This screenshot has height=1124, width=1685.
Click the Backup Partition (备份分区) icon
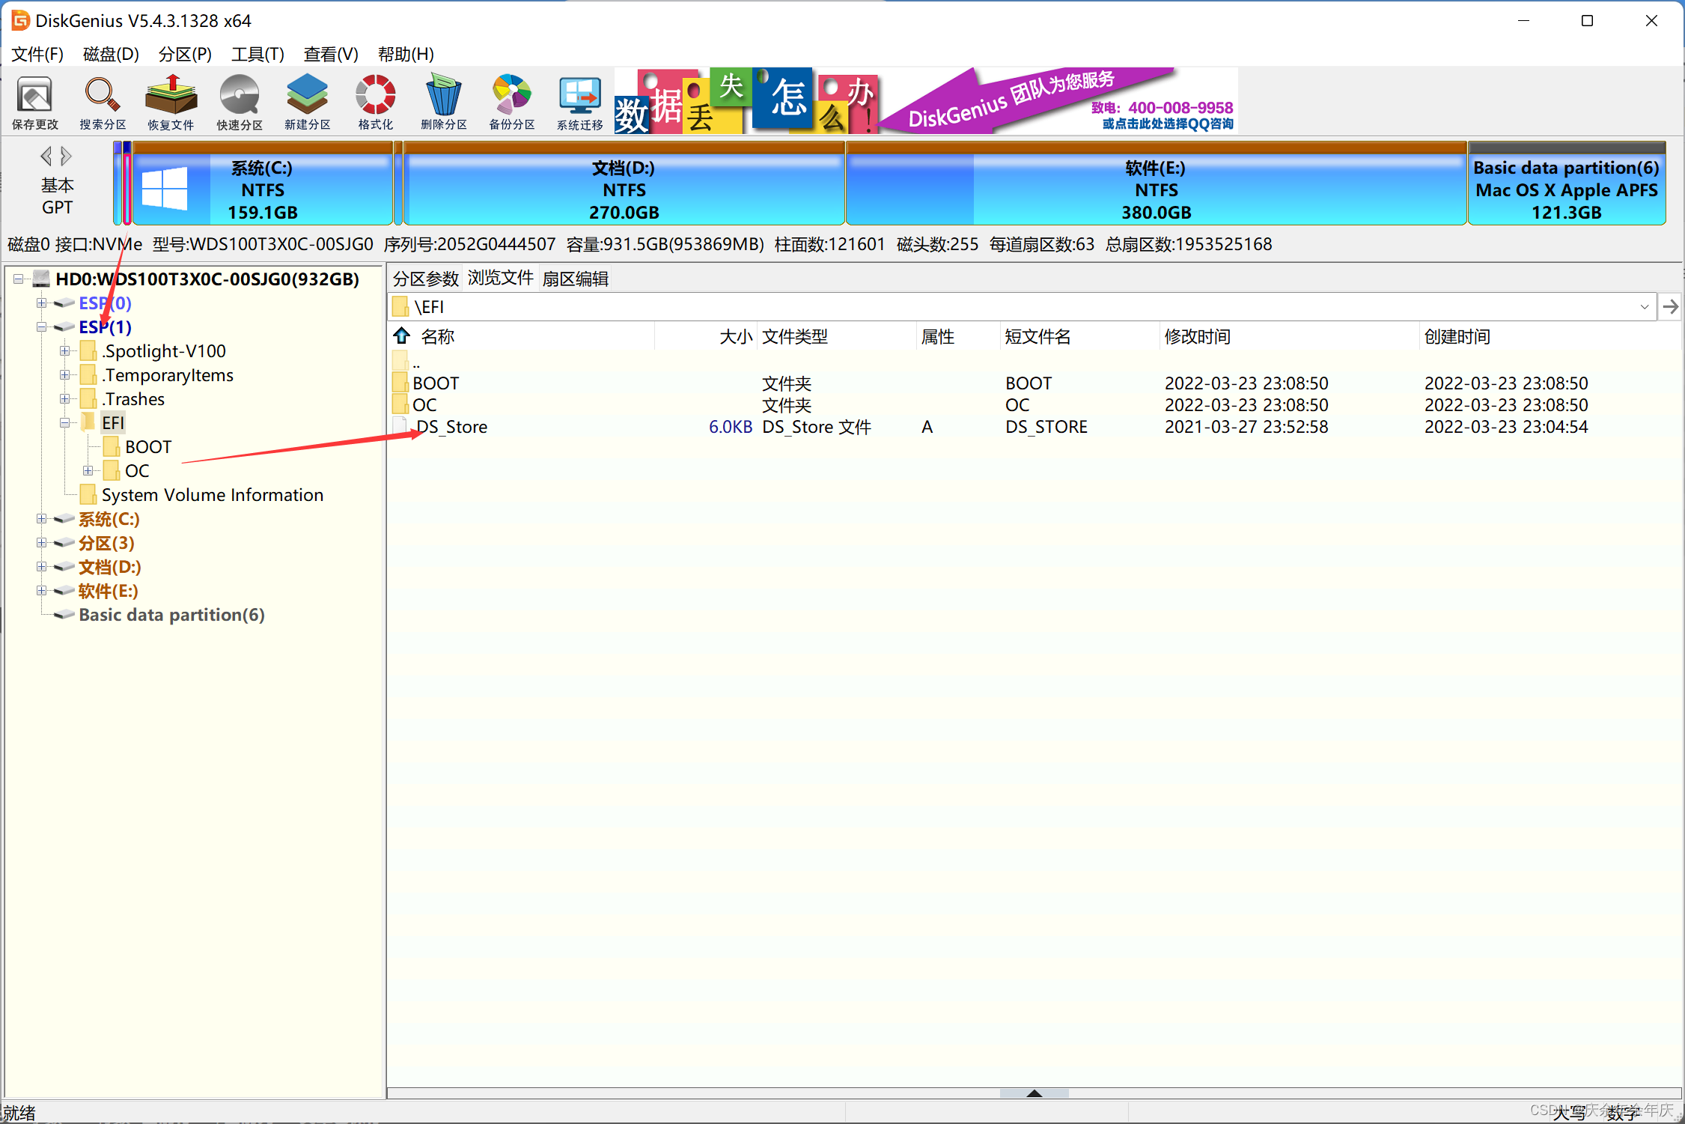(x=512, y=103)
